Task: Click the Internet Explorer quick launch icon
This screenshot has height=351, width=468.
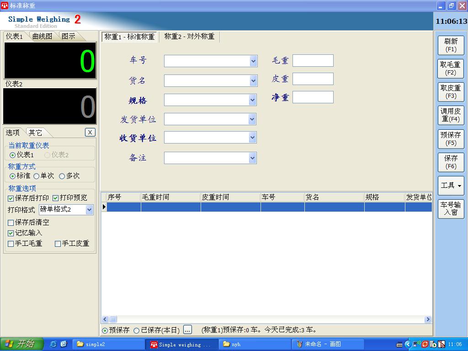Action: (x=53, y=344)
